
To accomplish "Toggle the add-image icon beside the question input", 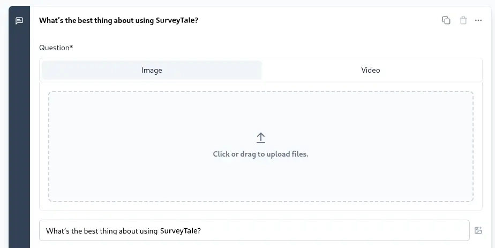I will click(x=478, y=230).
